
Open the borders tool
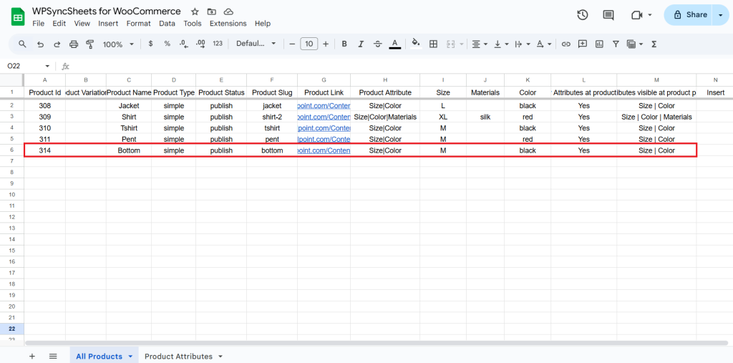click(x=433, y=44)
